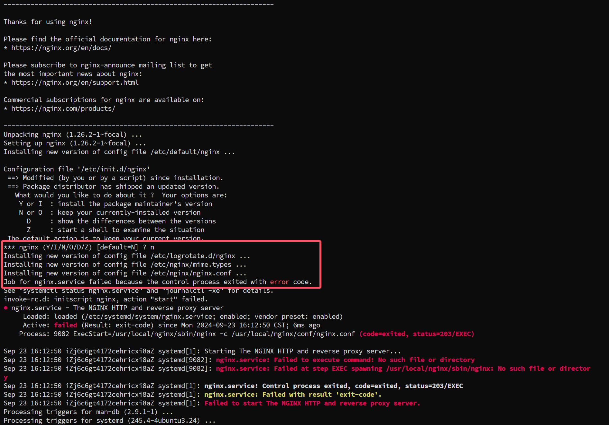Screen dimensions: 609x425
Task: Click the red "error" word in Job line
Action: pyautogui.click(x=279, y=282)
